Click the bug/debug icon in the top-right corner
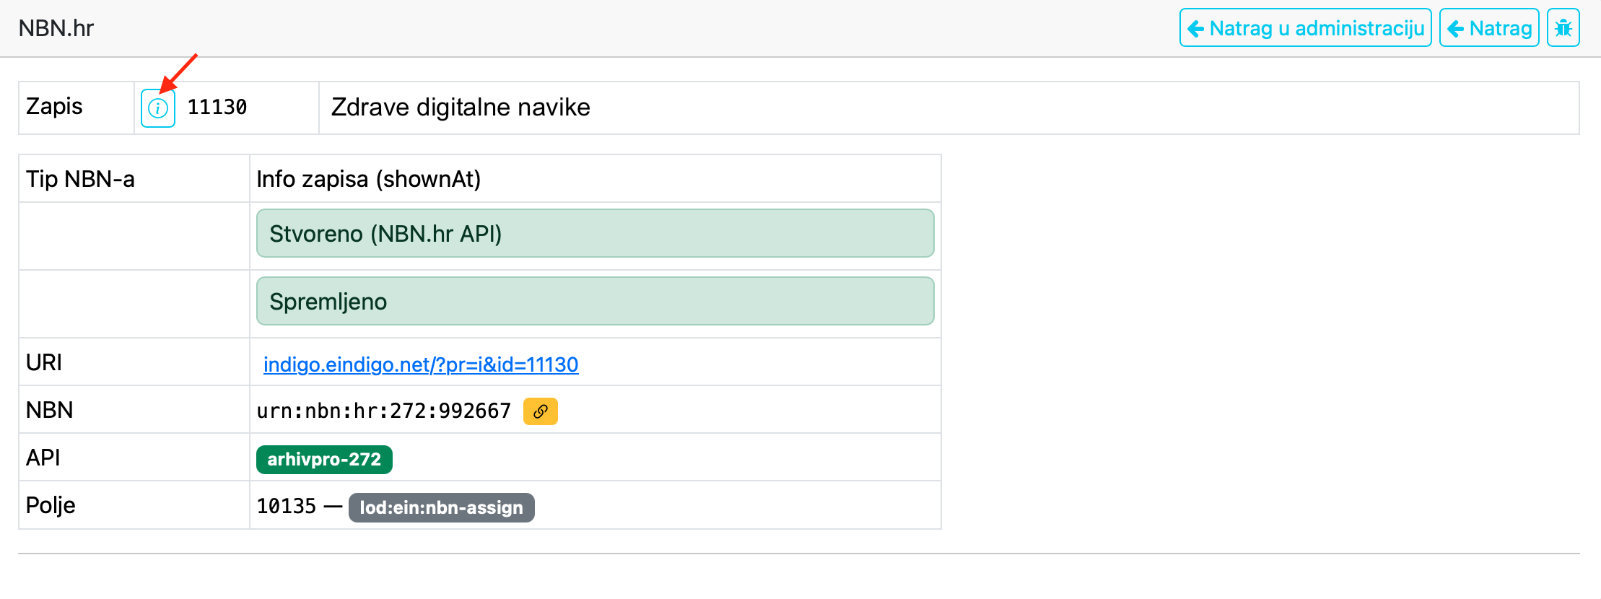The height and width of the screenshot is (599, 1601). pos(1563,27)
